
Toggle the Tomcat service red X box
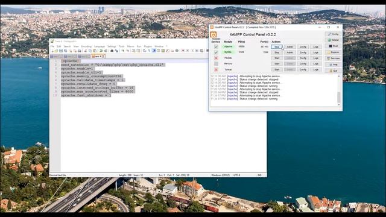[216, 70]
